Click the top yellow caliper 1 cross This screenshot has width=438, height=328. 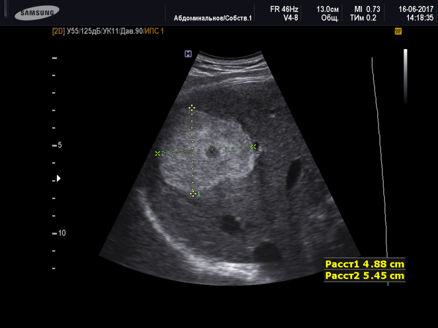[x=192, y=108]
